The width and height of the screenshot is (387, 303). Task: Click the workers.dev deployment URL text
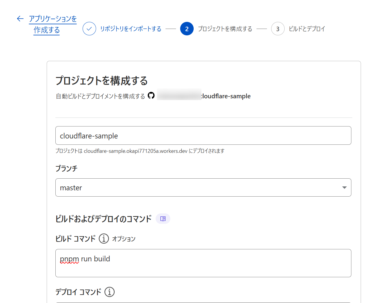tap(136, 151)
